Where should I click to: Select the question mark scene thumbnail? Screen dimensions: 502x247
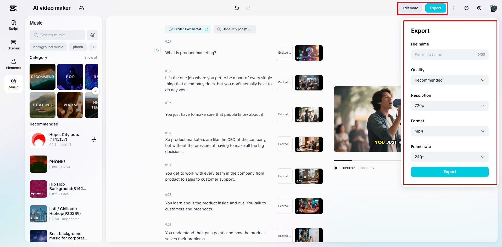309,53
